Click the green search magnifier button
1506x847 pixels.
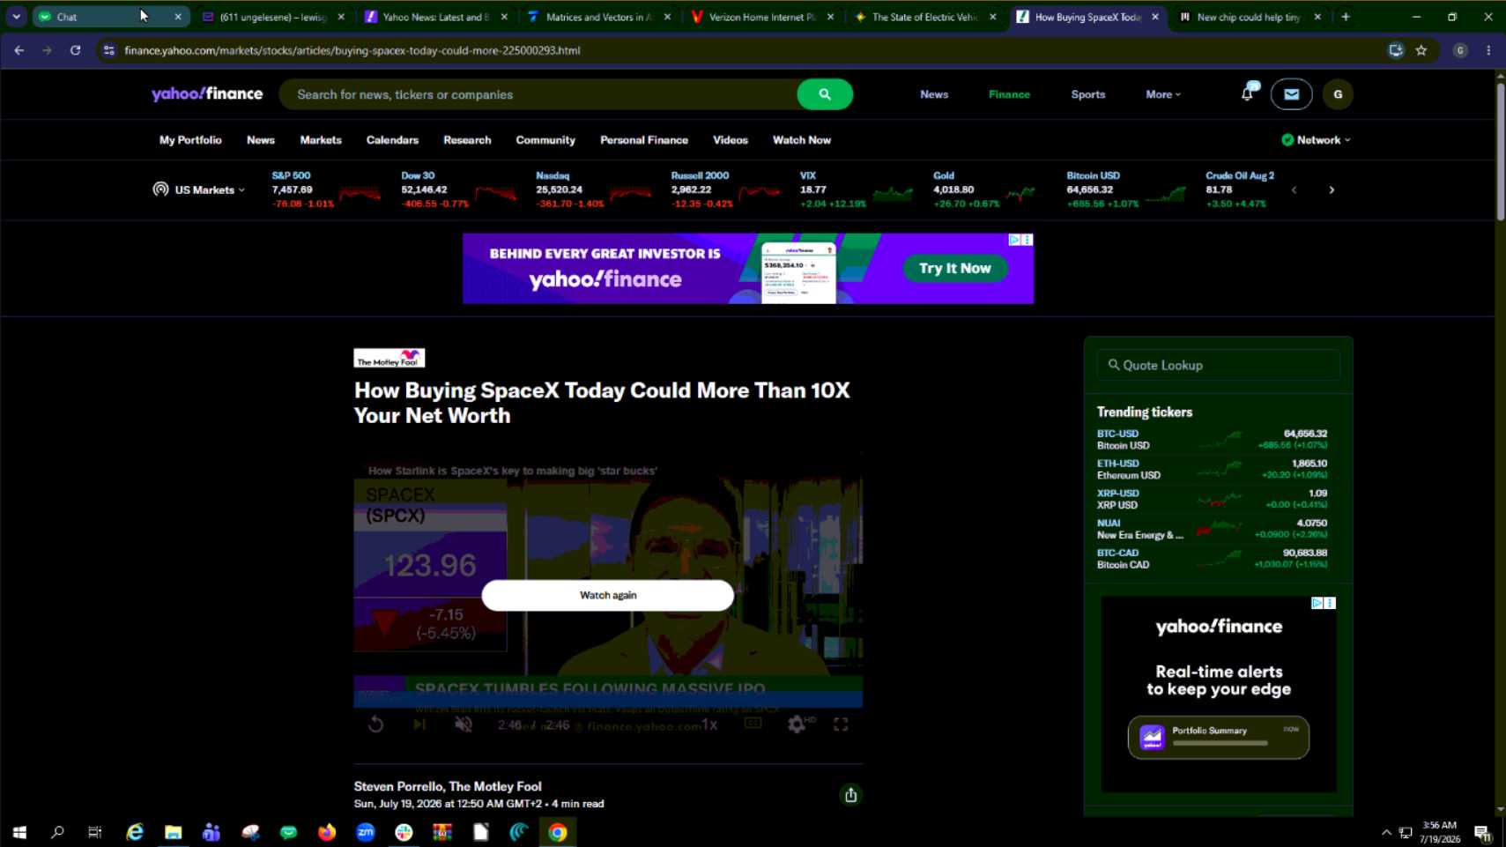click(x=824, y=94)
